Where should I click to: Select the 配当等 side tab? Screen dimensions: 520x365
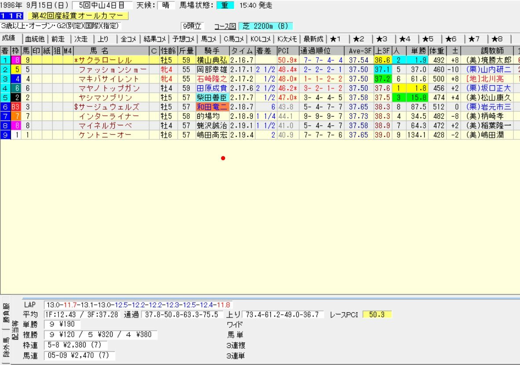click(15, 330)
